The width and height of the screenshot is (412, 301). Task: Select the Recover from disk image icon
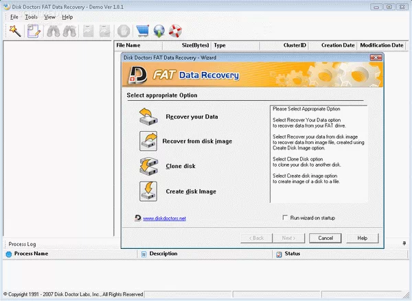tap(149, 141)
